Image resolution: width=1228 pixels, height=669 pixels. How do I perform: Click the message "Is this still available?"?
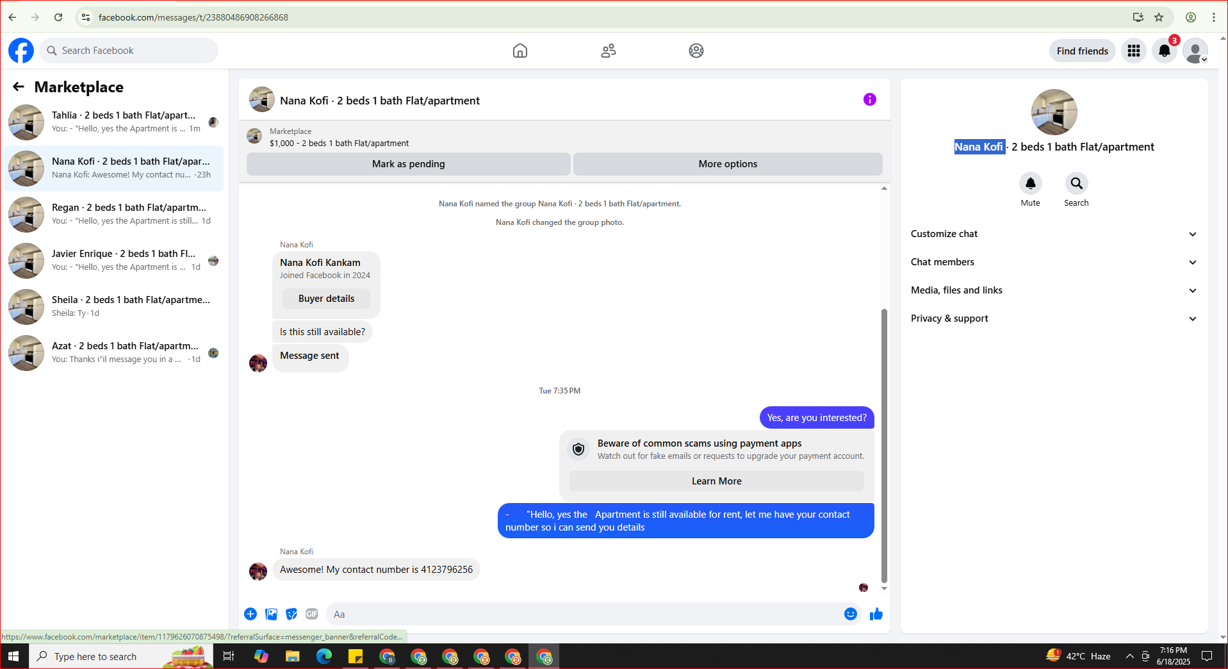(322, 332)
